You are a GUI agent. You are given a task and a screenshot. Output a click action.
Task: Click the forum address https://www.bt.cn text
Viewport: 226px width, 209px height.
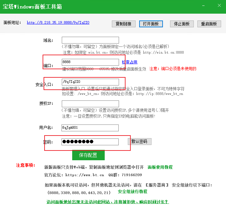click(x=85, y=175)
